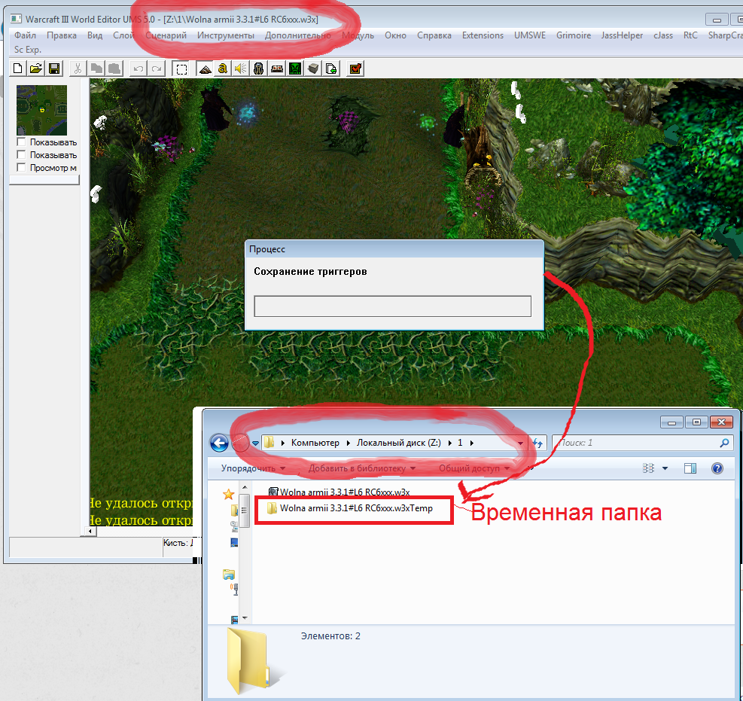Viewport: 743px width, 701px height.
Task: Open the Sound Editor speaker icon
Action: 240,69
